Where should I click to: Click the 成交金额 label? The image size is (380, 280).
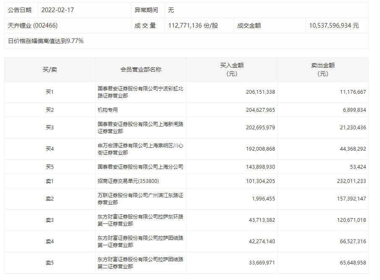249,26
